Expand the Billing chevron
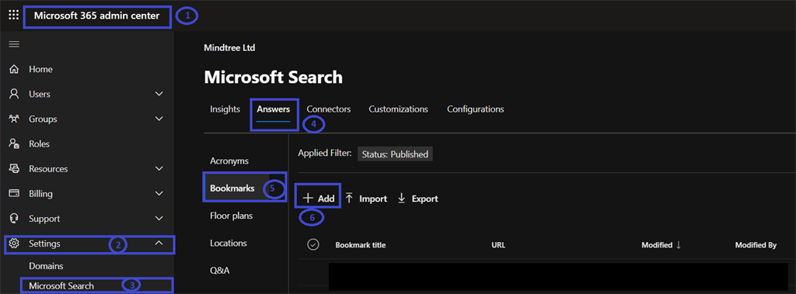This screenshot has height=294, width=796. (159, 194)
